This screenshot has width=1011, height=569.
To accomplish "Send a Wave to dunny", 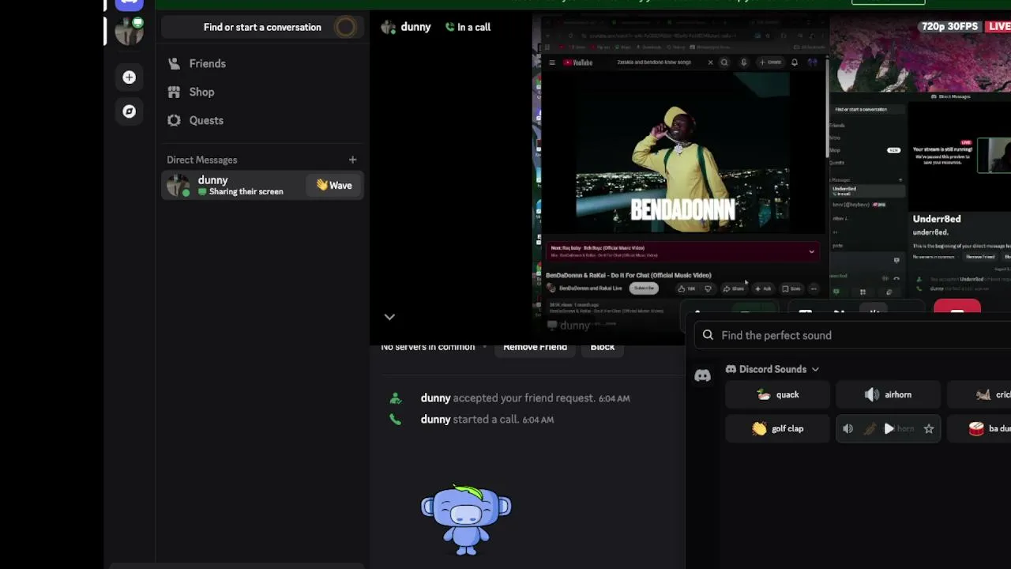I will pyautogui.click(x=334, y=185).
